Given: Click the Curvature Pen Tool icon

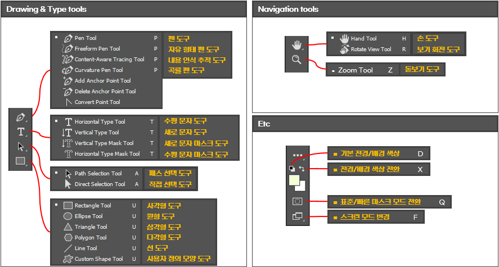Looking at the screenshot, I should click(x=68, y=70).
